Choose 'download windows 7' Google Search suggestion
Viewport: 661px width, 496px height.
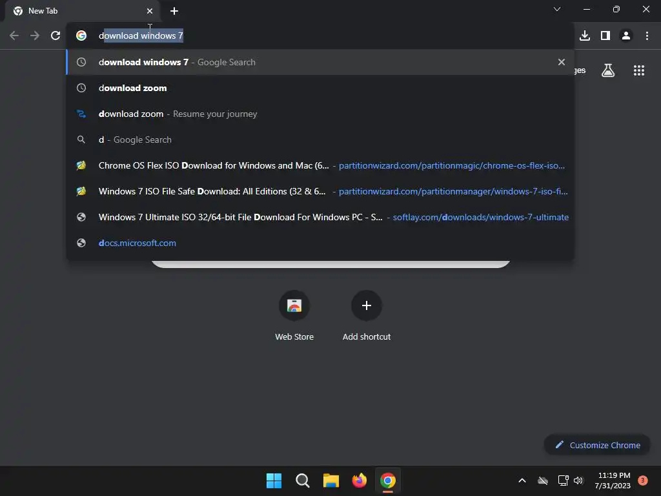[x=320, y=62]
